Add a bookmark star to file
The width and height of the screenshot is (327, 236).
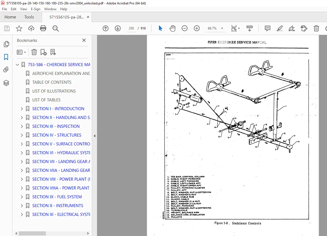click(x=19, y=28)
